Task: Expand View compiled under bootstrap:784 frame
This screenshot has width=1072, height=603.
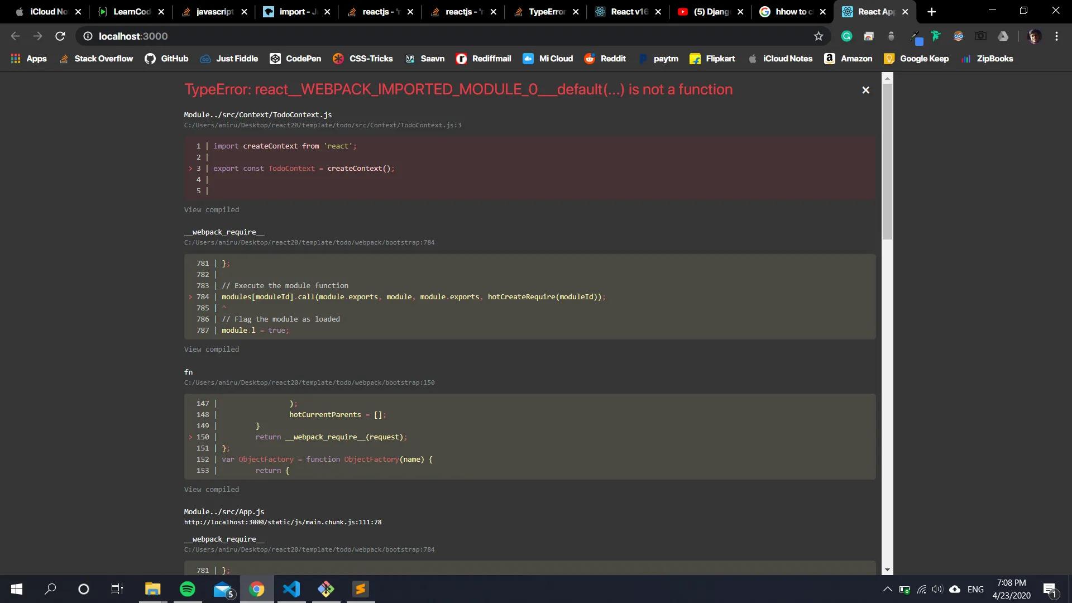Action: click(x=212, y=350)
